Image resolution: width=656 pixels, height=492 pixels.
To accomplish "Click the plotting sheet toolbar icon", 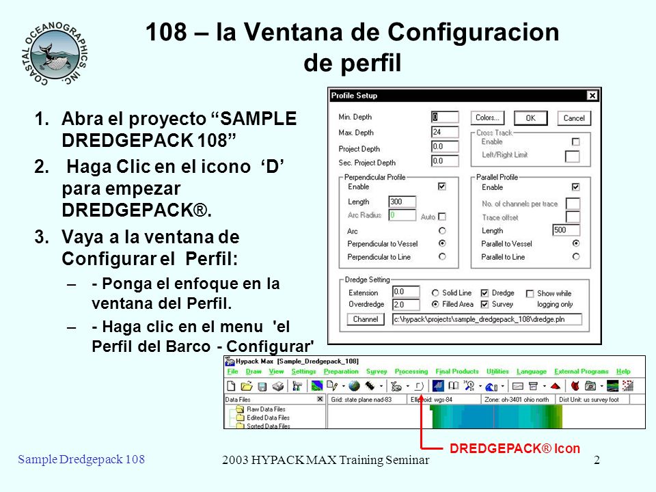I will tap(533, 386).
